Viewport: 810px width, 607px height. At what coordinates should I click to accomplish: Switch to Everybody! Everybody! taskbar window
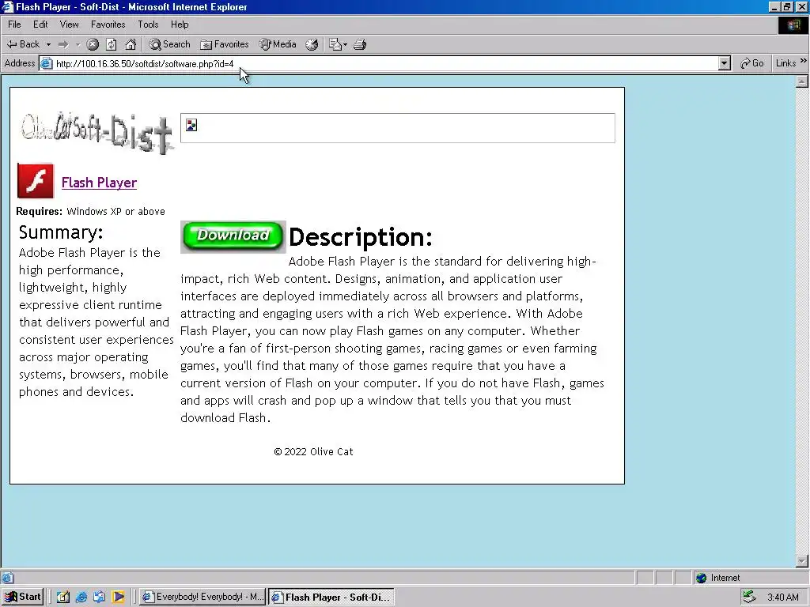202,597
